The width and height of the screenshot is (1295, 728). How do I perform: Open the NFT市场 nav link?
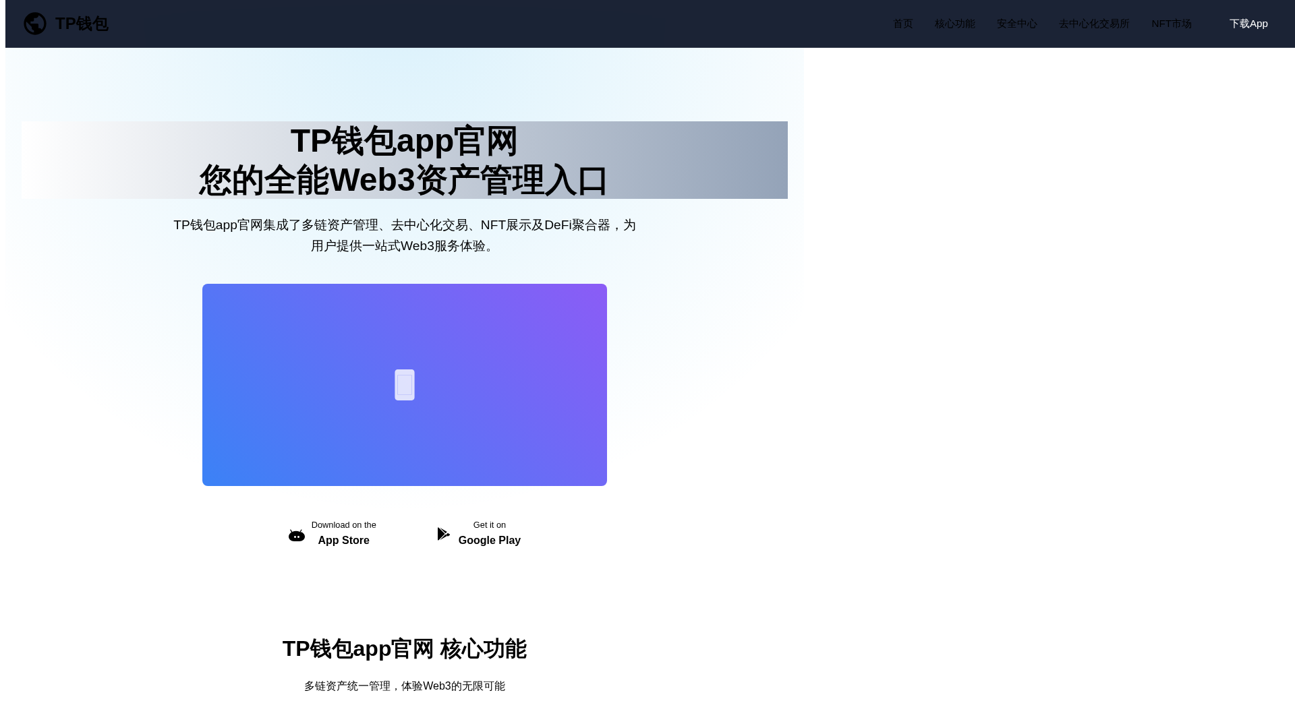[x=1172, y=24]
